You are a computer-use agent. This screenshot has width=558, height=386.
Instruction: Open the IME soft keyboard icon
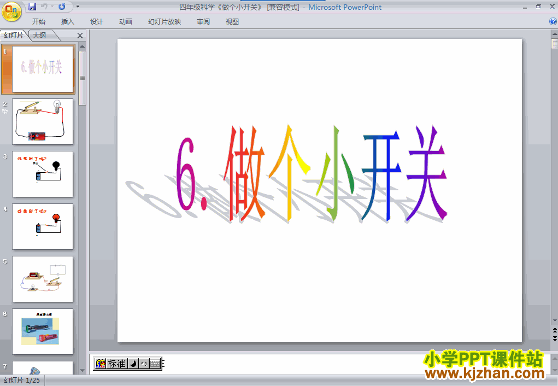[155, 364]
